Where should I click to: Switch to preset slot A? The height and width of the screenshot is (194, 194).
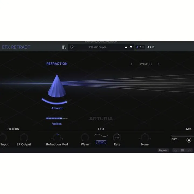[x=137, y=47]
